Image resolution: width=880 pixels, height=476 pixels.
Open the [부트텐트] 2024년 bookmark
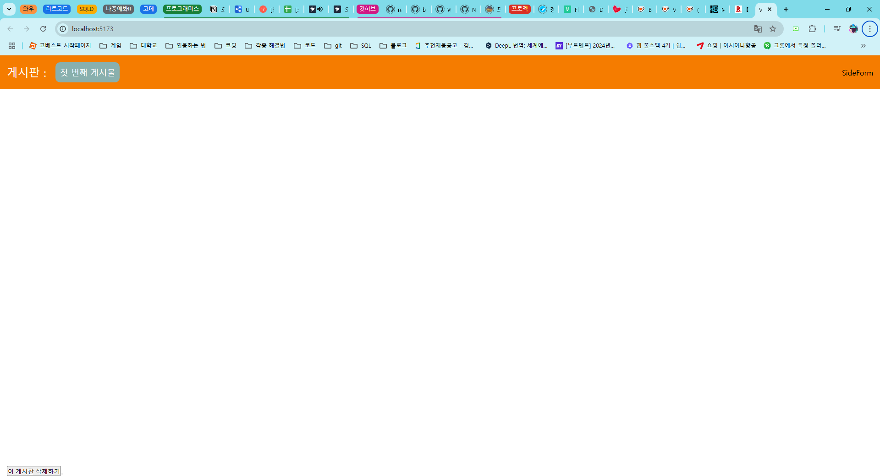point(585,46)
